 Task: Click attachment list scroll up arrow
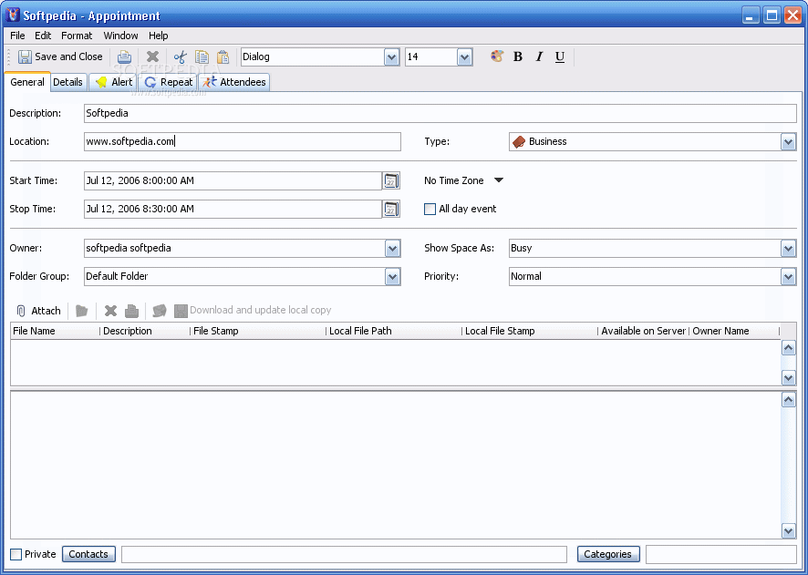(x=789, y=348)
